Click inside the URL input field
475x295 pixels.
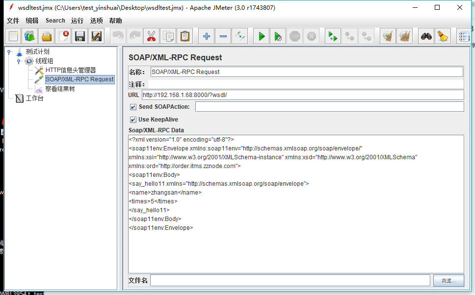point(294,95)
